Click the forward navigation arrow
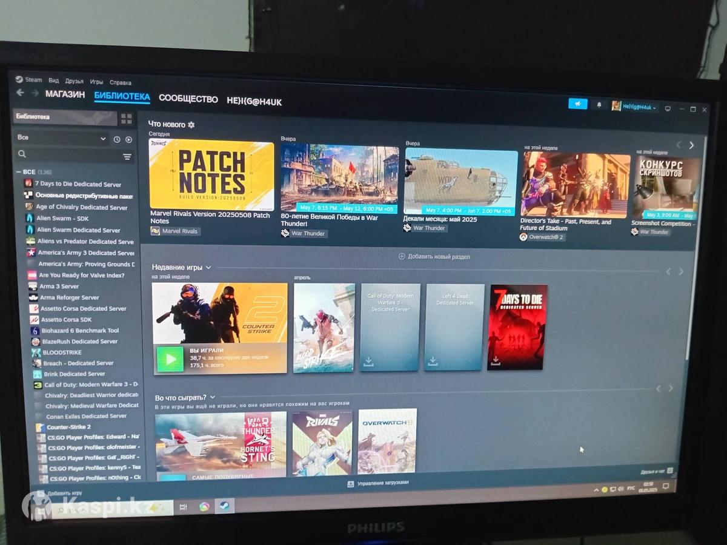 pyautogui.click(x=35, y=93)
